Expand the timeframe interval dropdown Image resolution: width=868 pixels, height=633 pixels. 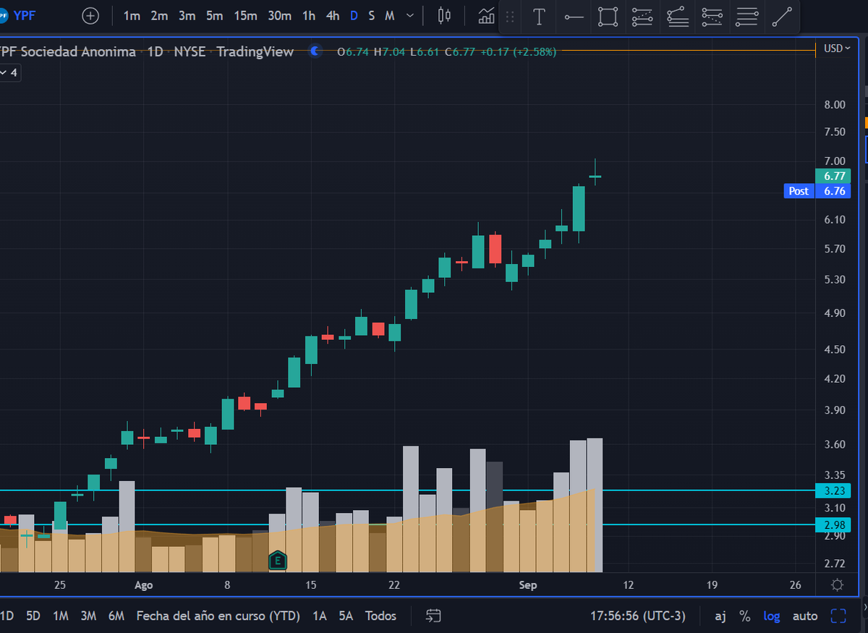pyautogui.click(x=411, y=15)
